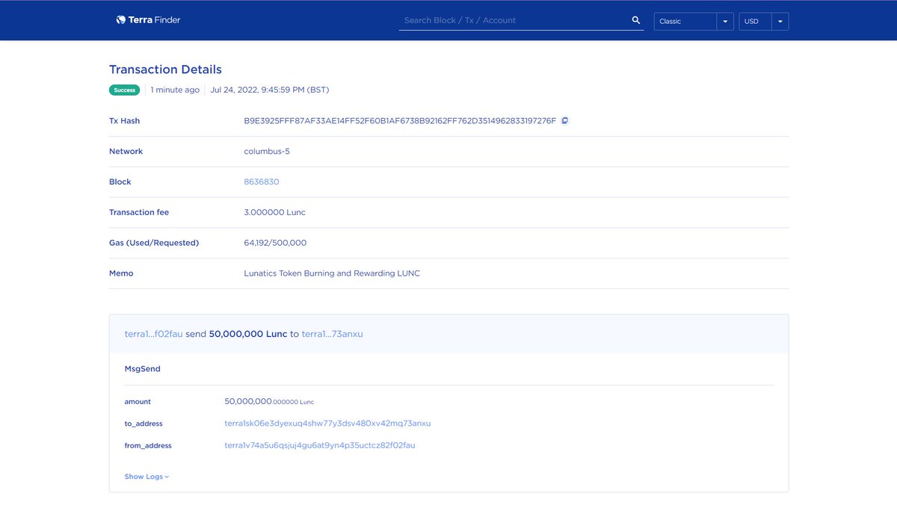
Task: Click the Terra Finder logo
Action: click(x=148, y=20)
